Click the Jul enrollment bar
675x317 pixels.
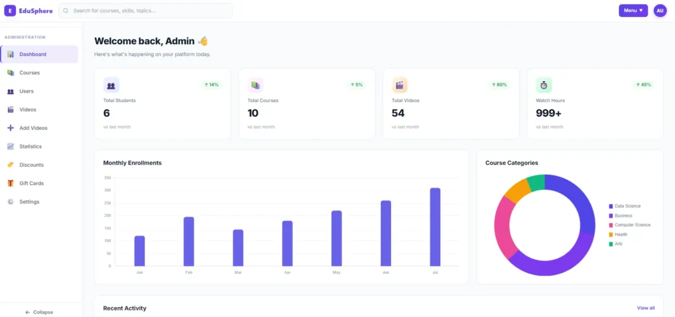click(x=435, y=227)
